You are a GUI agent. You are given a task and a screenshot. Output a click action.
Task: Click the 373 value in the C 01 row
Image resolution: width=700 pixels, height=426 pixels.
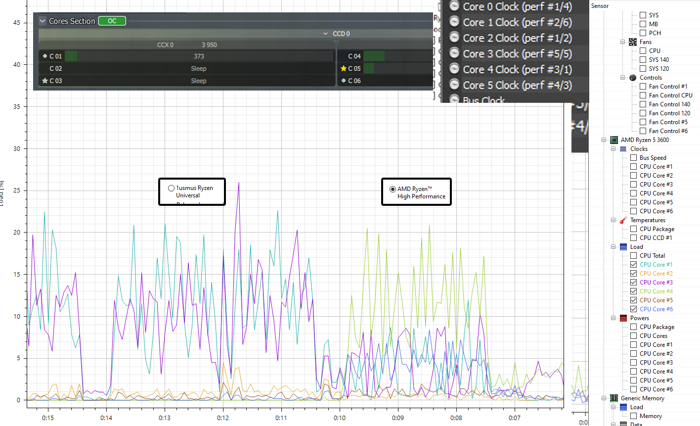199,56
